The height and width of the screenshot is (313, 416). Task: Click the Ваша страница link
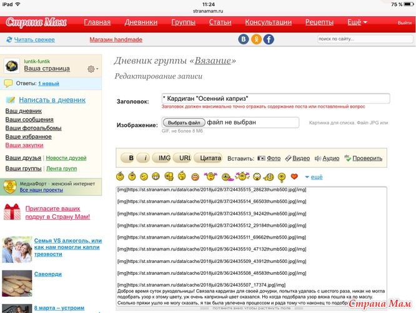pyautogui.click(x=47, y=68)
